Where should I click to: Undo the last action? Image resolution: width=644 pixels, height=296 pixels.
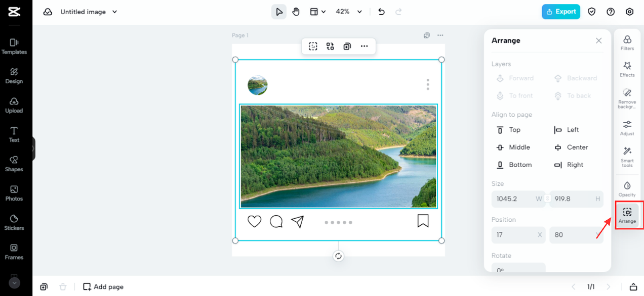click(381, 12)
